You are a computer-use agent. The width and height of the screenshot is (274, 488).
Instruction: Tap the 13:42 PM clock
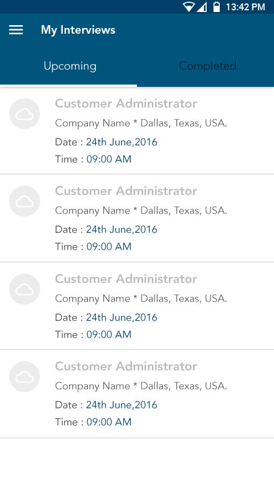coord(245,7)
